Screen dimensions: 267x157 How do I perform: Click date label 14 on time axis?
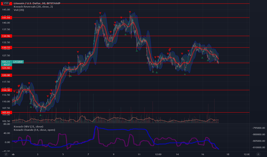click(177, 154)
